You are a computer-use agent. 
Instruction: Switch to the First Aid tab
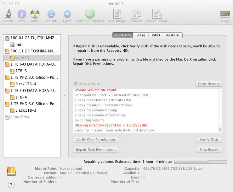123,35
